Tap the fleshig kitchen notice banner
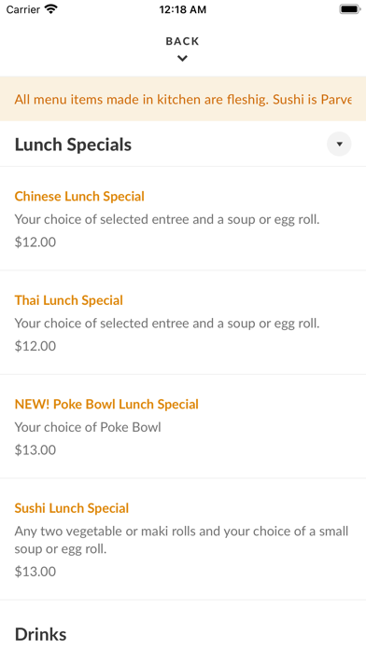This screenshot has width=366, height=649. 183,99
